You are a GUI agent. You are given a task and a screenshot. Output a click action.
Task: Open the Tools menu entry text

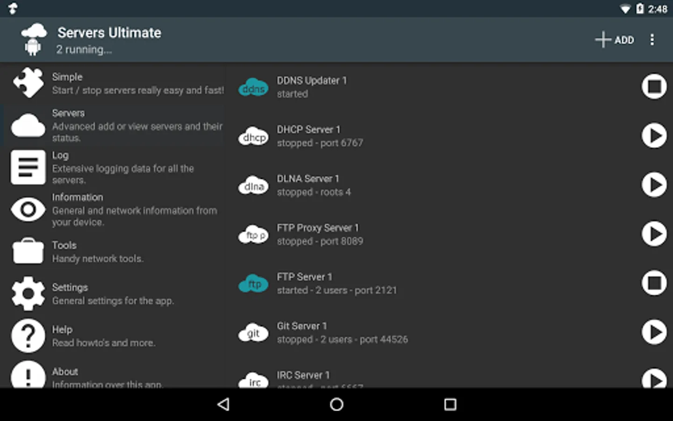click(64, 245)
